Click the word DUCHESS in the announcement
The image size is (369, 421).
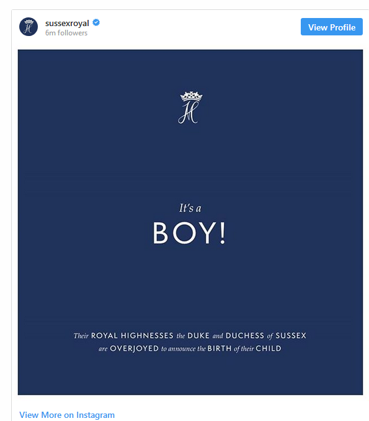click(x=245, y=335)
